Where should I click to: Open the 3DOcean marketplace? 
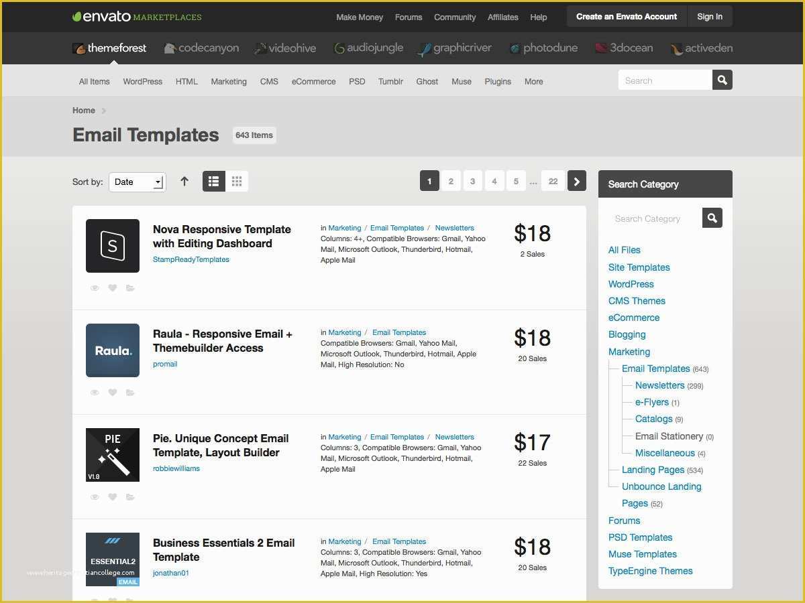(x=624, y=48)
